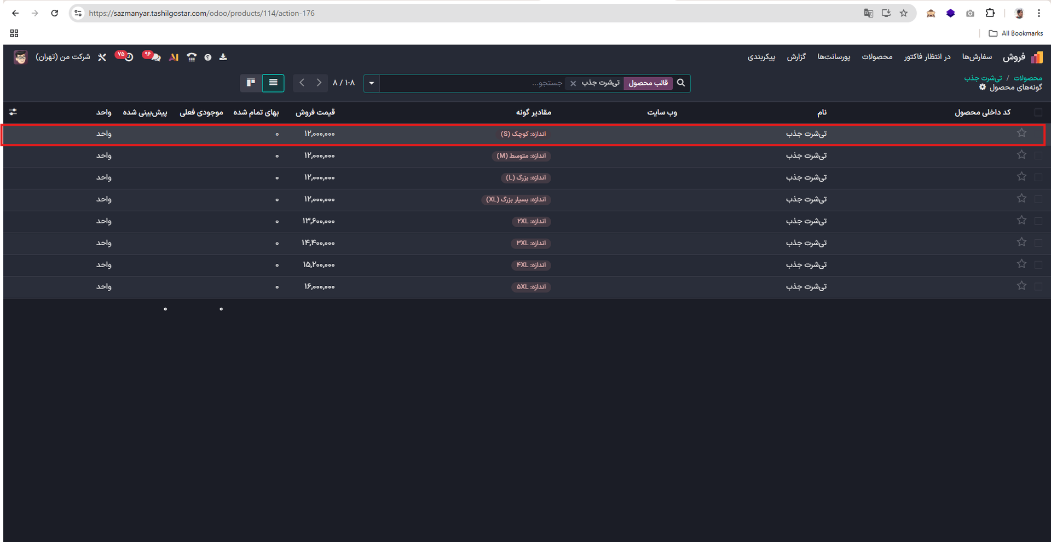This screenshot has height=542, width=1051.
Task: Click the اندازه: 3XL variant tag
Action: [531, 243]
